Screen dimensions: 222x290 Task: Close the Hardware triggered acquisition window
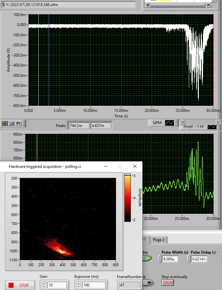135,166
